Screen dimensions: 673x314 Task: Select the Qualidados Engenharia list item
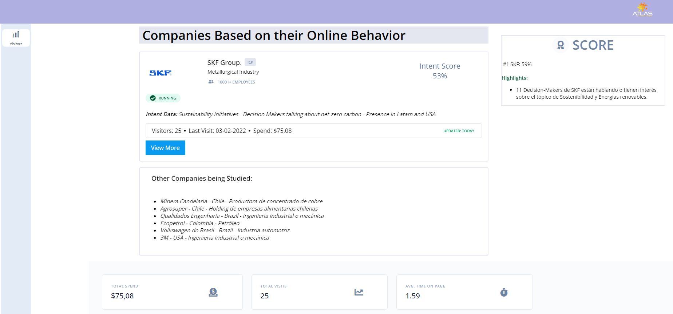click(x=242, y=216)
